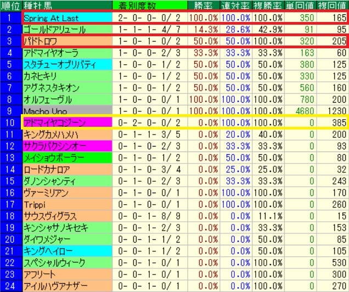This screenshot has width=349, height=292.
Task: Select the メイショウボーラー sire name
Action: (54, 158)
